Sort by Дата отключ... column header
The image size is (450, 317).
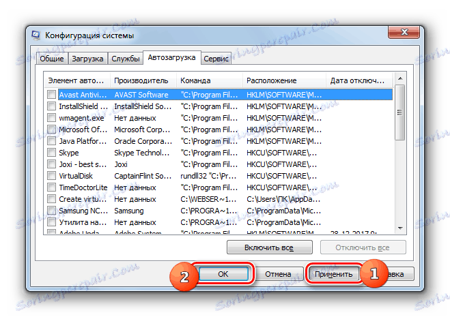point(359,80)
